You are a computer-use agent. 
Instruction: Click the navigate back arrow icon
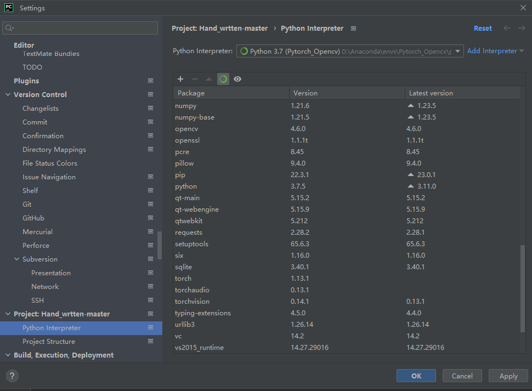click(507, 28)
